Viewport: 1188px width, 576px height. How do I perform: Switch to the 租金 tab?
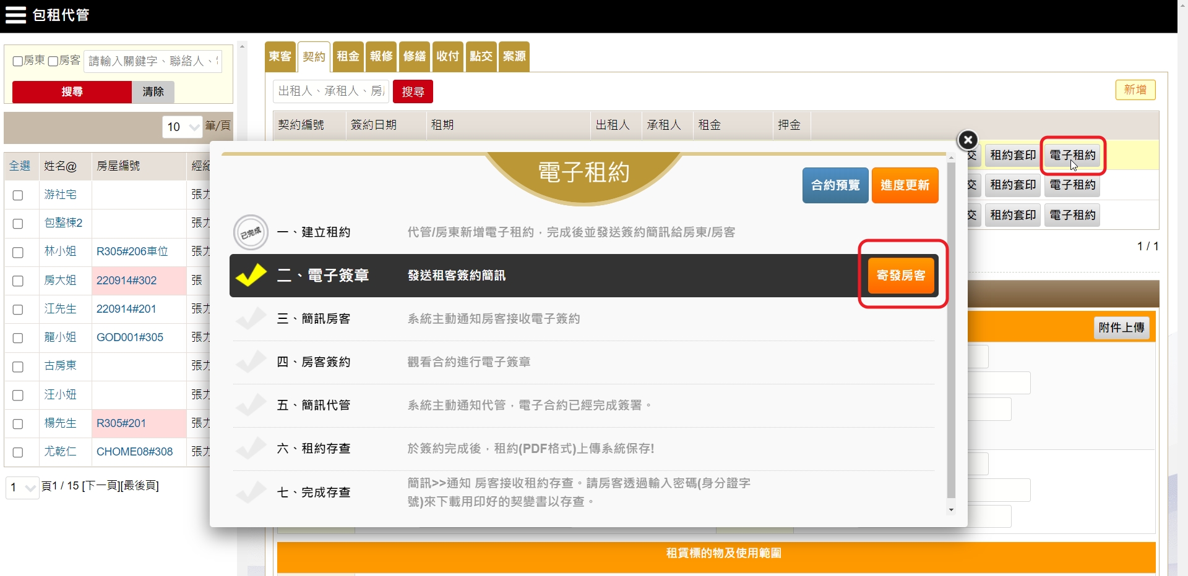point(348,56)
